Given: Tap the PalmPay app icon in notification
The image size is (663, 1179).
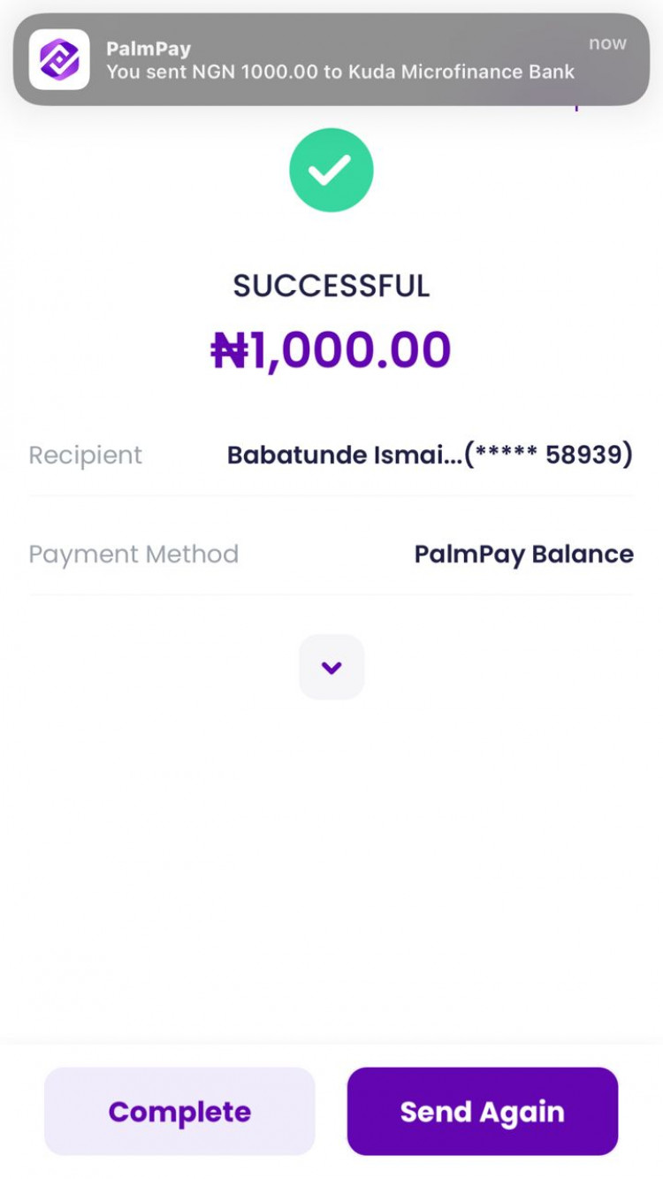Looking at the screenshot, I should 59,59.
